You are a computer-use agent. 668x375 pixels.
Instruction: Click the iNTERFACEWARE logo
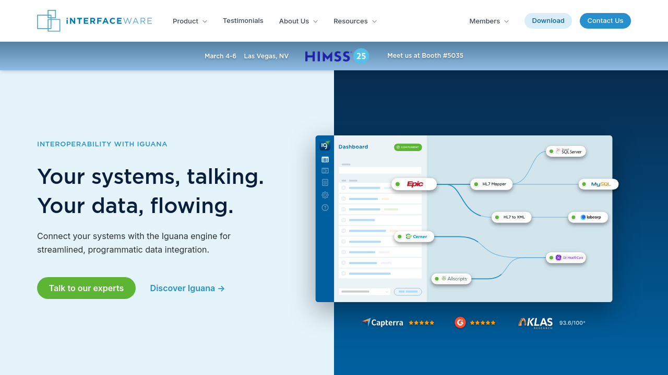[x=94, y=21]
